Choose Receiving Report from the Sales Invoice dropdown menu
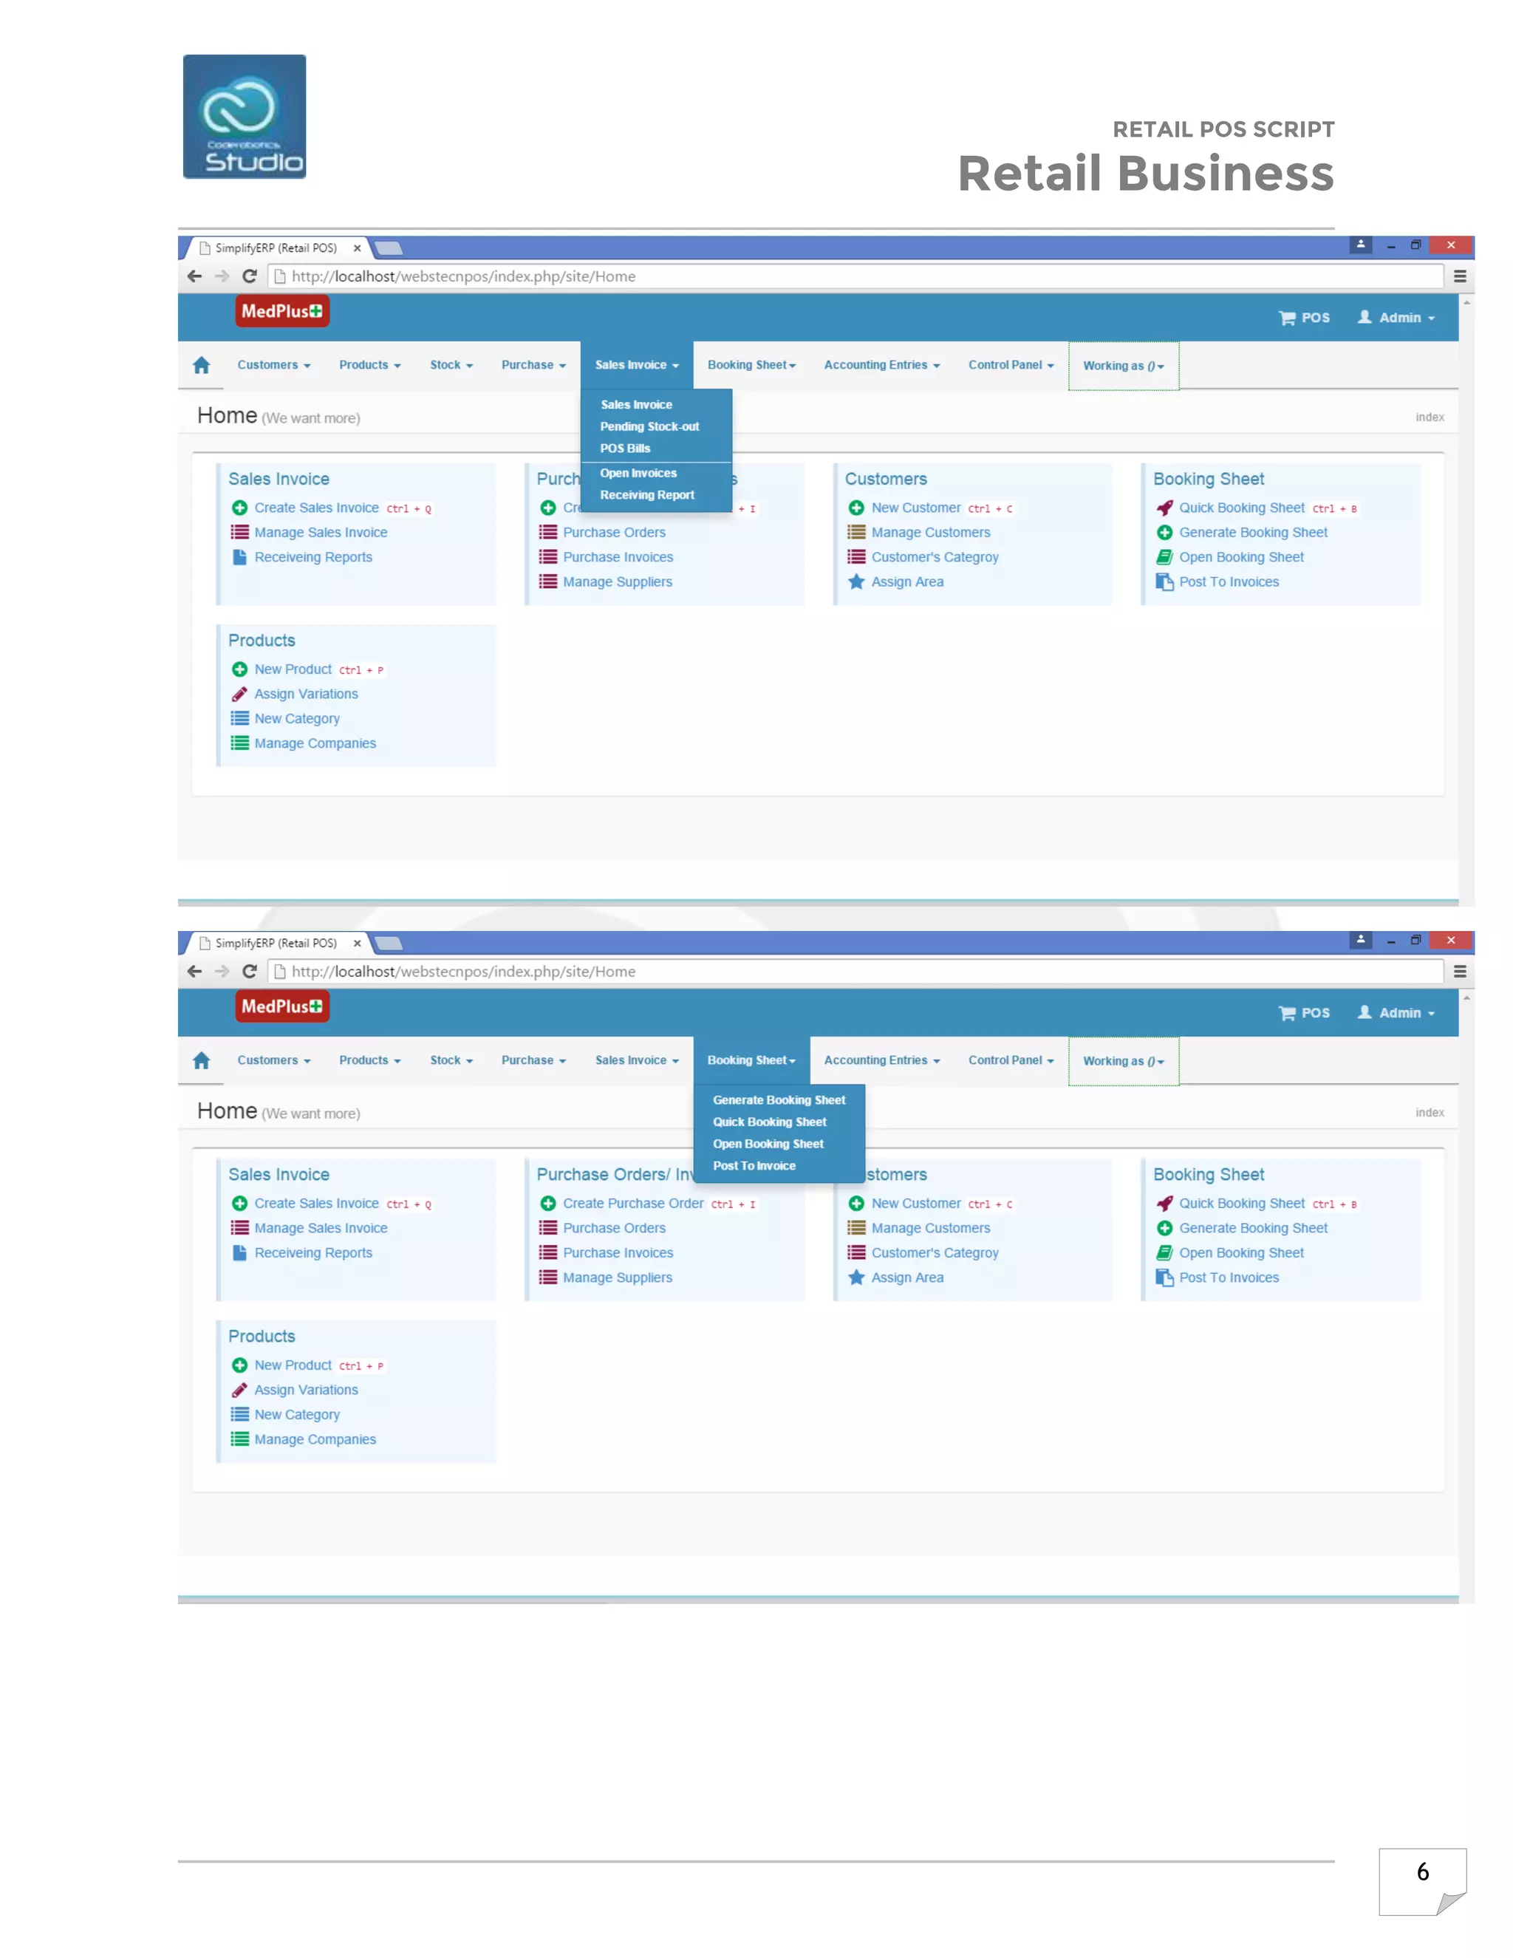The height and width of the screenshot is (1958, 1513). [x=646, y=495]
